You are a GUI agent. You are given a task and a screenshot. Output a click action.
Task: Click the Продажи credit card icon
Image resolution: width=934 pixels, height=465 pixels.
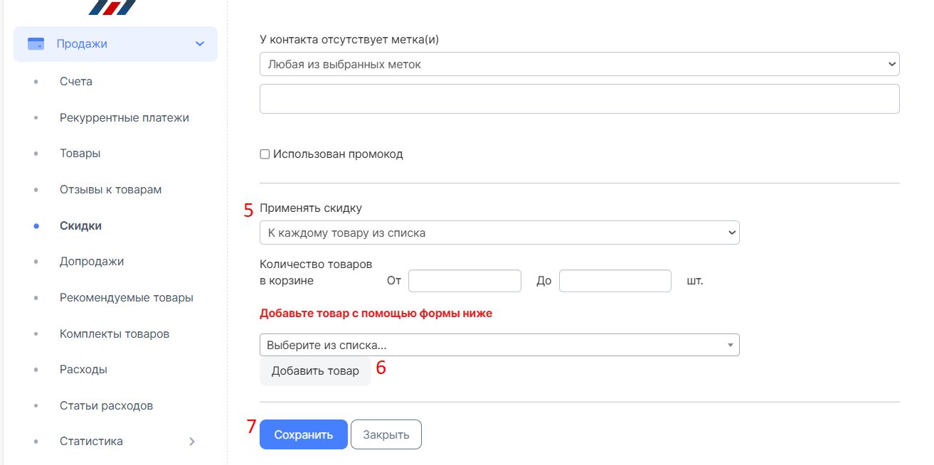point(36,44)
